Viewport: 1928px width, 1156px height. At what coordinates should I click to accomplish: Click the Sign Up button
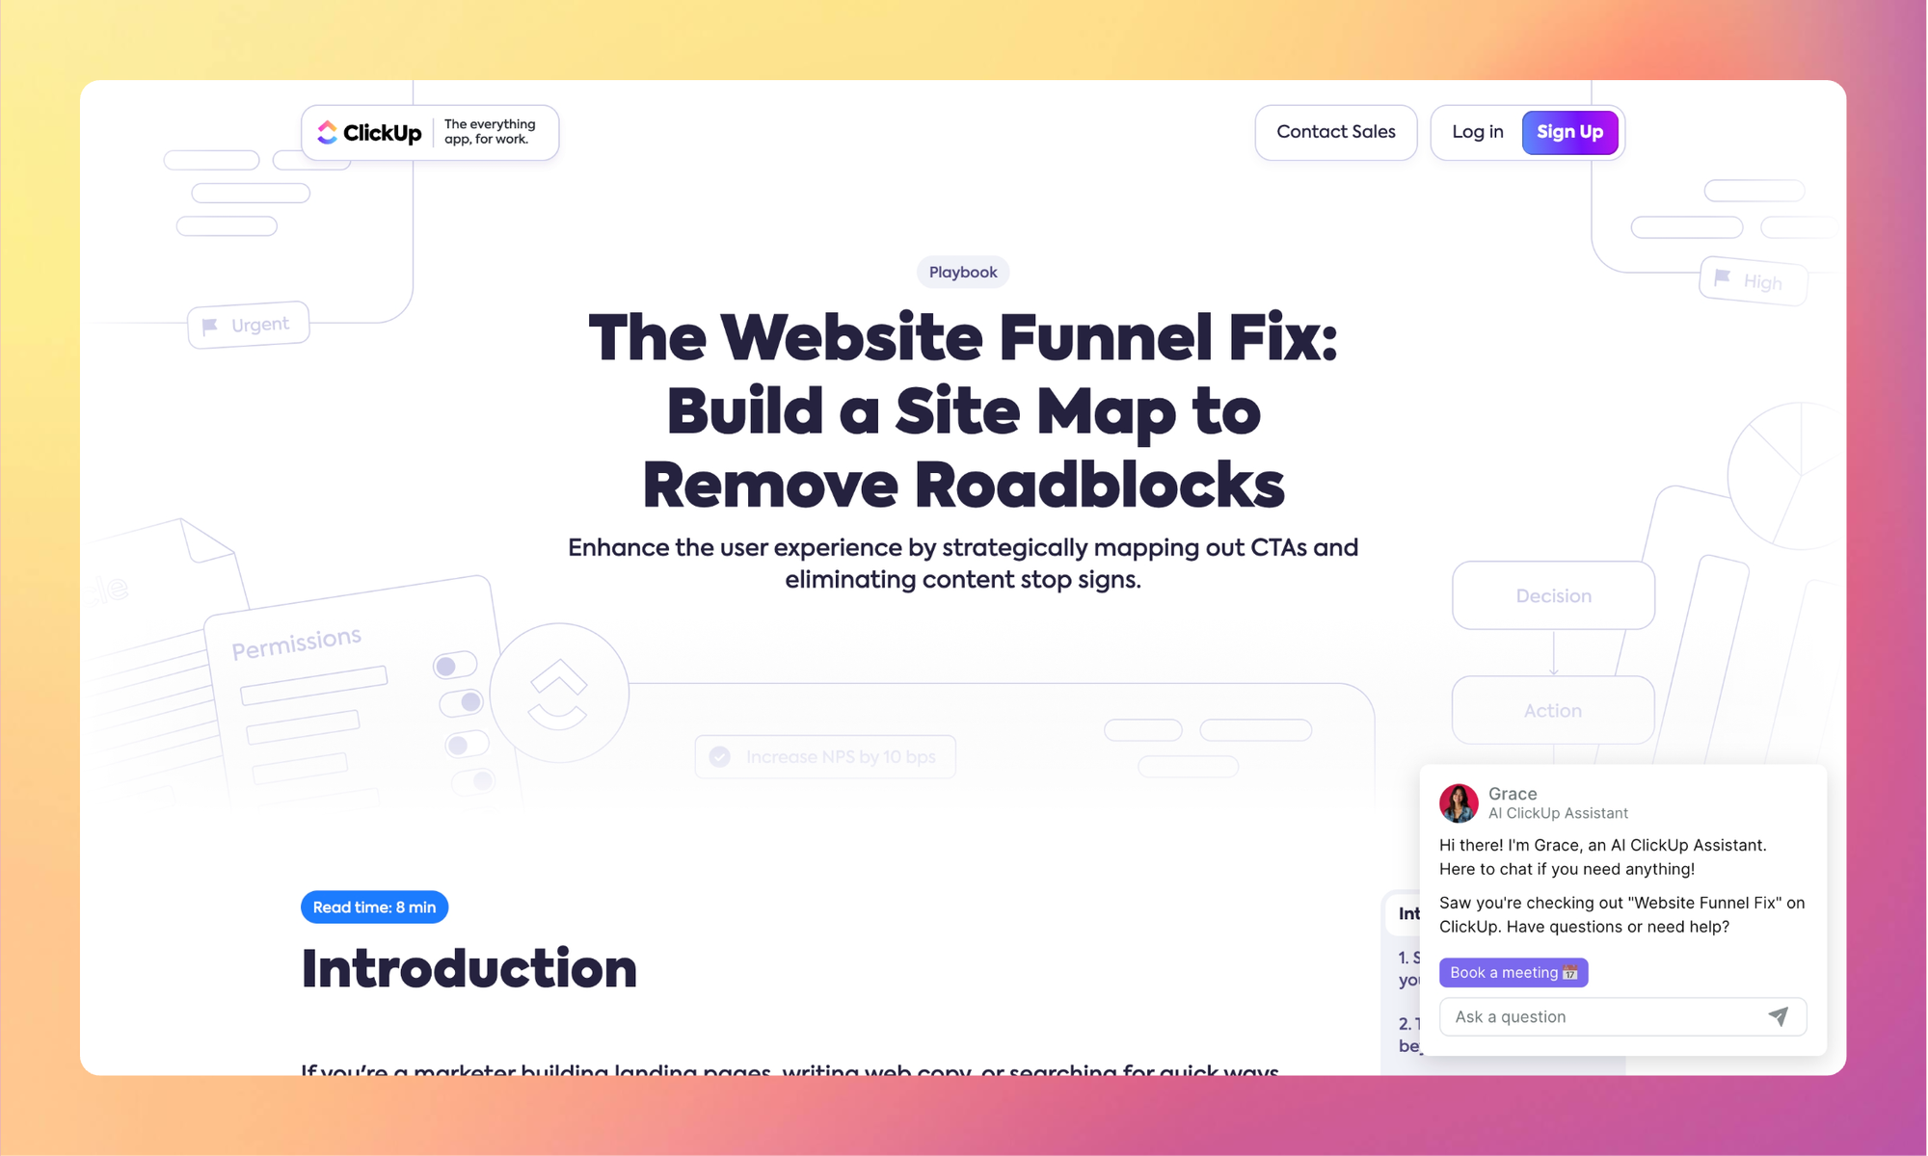(1570, 131)
